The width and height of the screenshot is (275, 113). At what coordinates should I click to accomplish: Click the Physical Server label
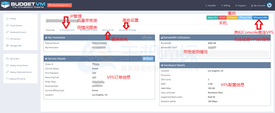pyautogui.click(x=52, y=43)
